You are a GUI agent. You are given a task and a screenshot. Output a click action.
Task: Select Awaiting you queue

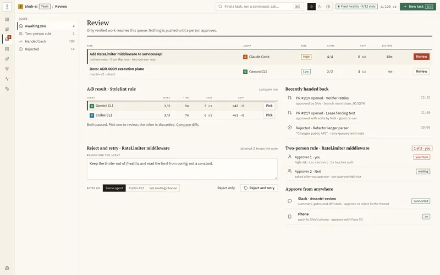47,26
